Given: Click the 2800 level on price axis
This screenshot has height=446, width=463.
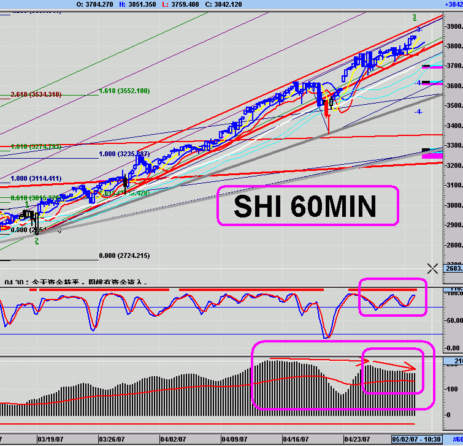Looking at the screenshot, I should (x=455, y=245).
